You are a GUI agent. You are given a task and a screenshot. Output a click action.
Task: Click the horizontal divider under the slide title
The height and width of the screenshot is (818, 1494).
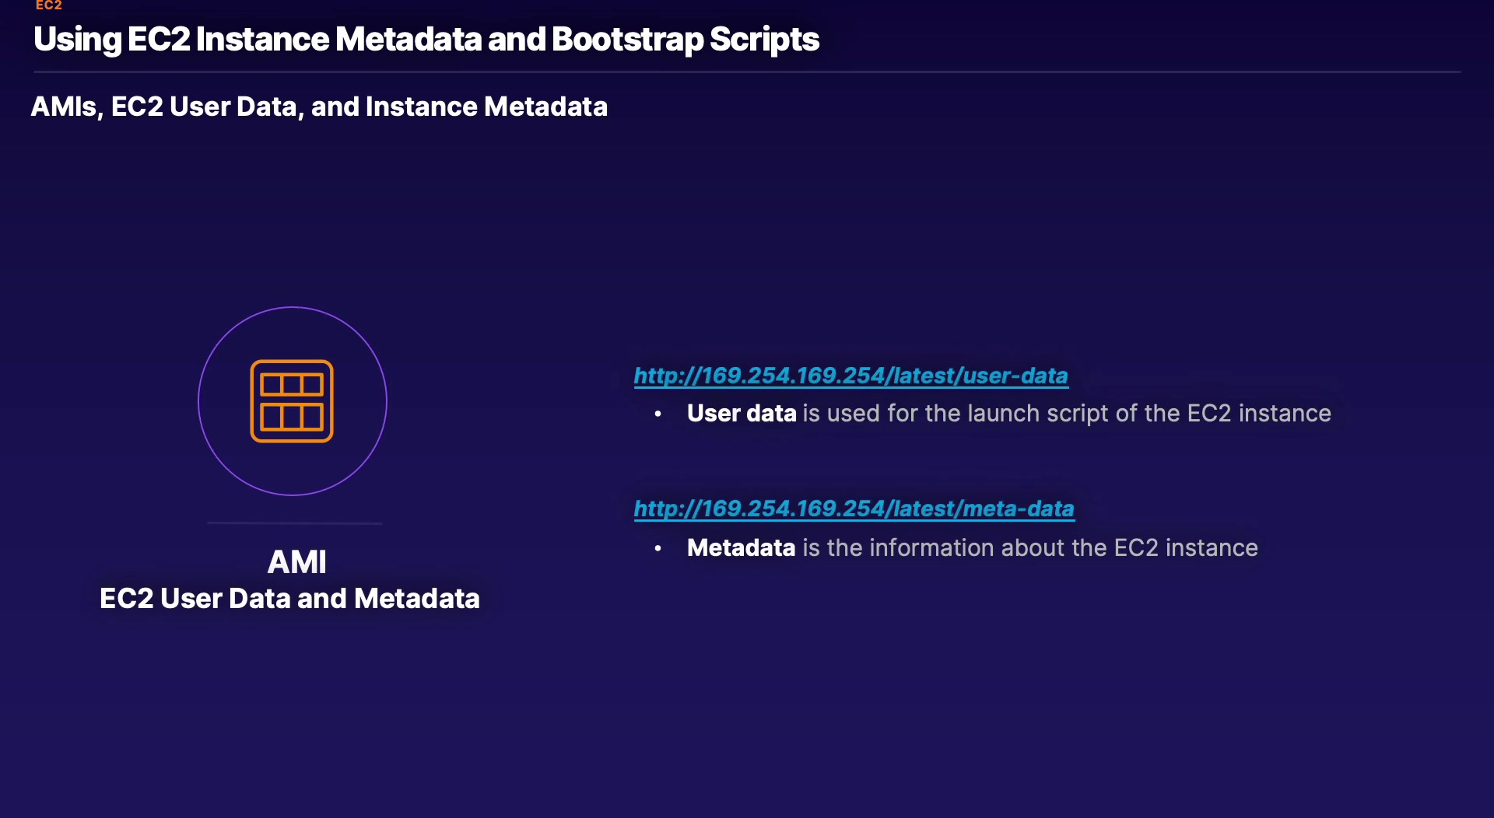click(x=747, y=72)
